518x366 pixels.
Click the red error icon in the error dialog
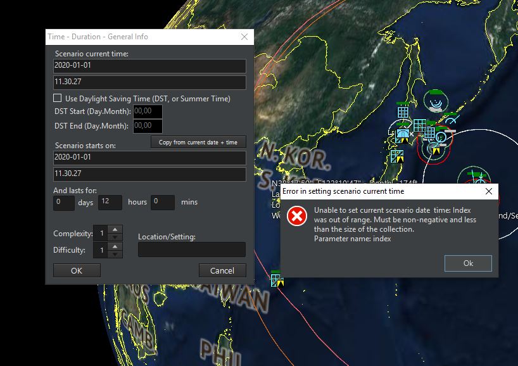296,216
